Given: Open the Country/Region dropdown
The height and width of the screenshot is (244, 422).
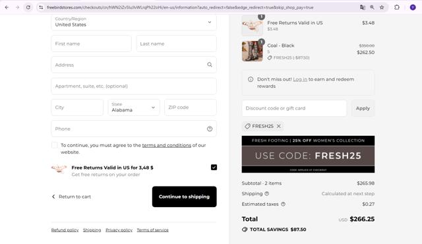Looking at the screenshot, I should [134, 22].
